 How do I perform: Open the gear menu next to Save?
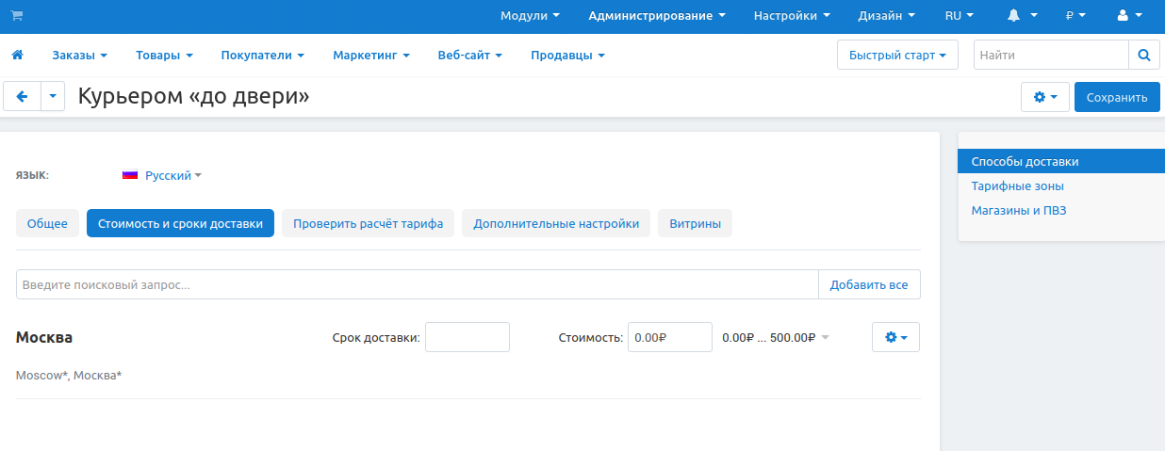(1045, 97)
